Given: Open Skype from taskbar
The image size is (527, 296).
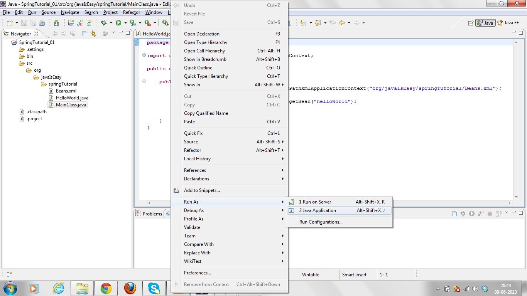Looking at the screenshot, I should pos(154,288).
